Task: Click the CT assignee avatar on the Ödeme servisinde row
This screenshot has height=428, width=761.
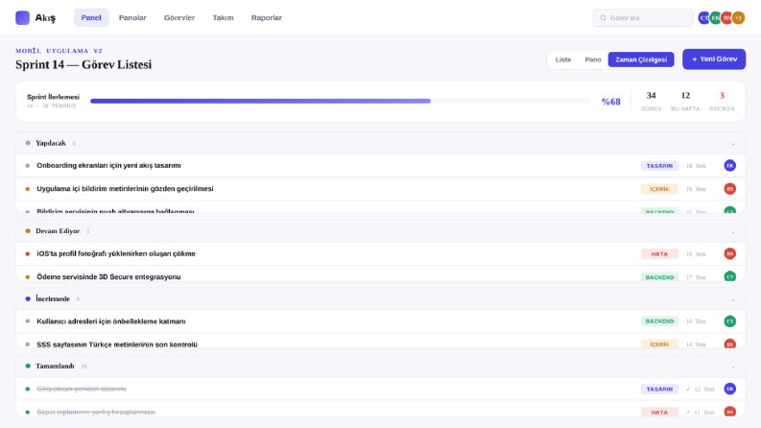Action: (730, 276)
